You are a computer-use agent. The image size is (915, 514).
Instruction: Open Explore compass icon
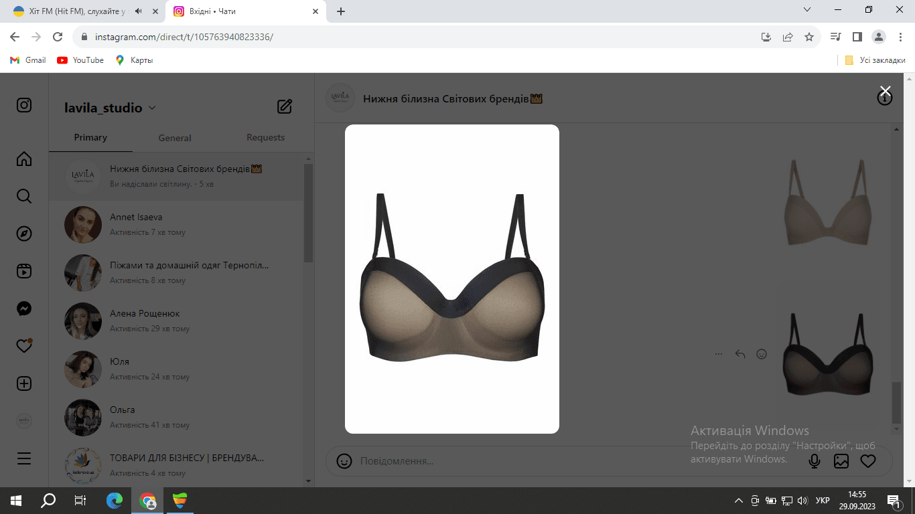pyautogui.click(x=24, y=234)
